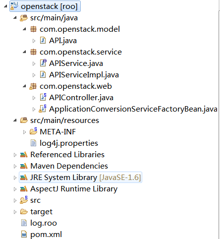Screen dimensions: 220x239
Task: Click the openstack project icon
Action: tap(14, 6)
